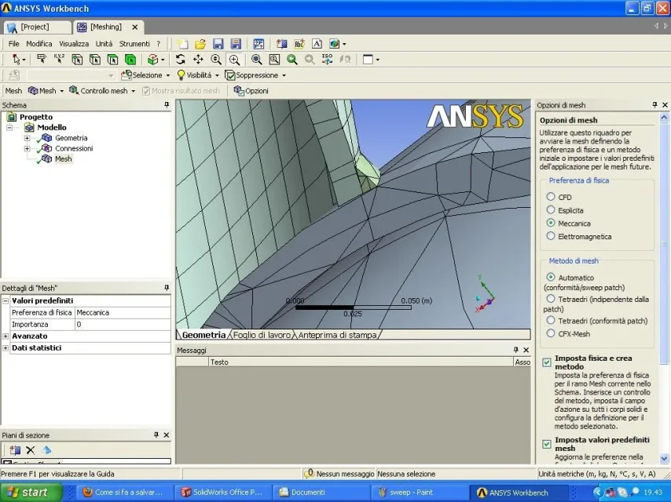Toggle Imposta valori predefiniti mesh checkbox
Viewport: 671px width, 502px height.
click(547, 444)
